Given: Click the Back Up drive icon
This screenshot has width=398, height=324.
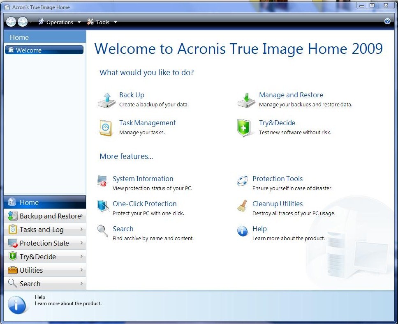Looking at the screenshot, I should 107,100.
